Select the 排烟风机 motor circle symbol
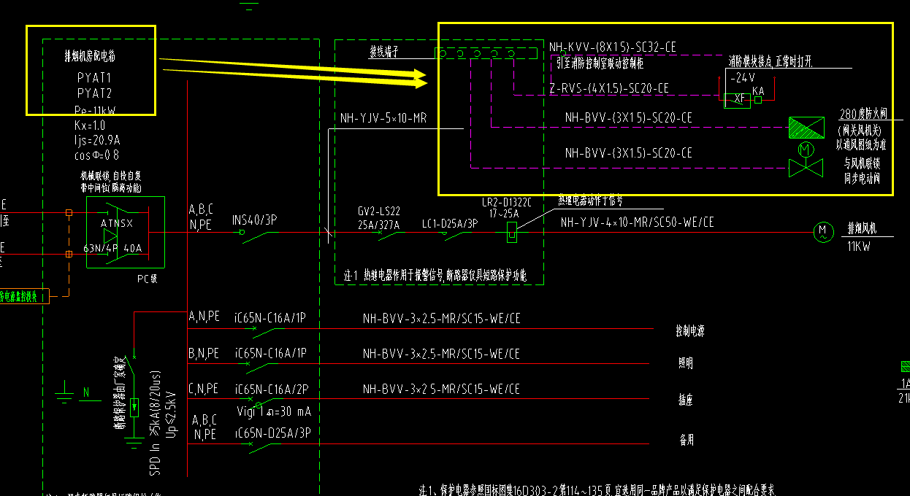The height and width of the screenshot is (496, 910). pos(823,233)
